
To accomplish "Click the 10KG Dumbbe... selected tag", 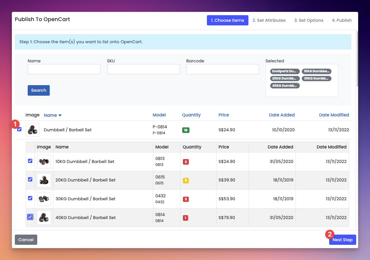I will [316, 71].
